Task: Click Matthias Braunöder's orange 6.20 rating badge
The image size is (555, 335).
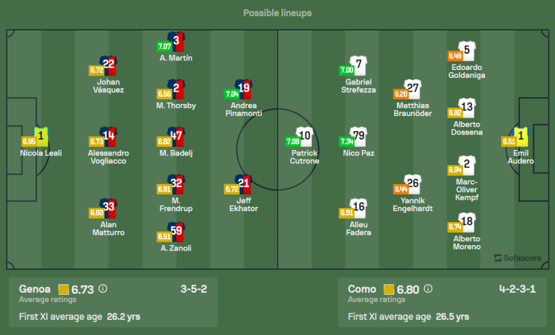Action: pos(401,94)
